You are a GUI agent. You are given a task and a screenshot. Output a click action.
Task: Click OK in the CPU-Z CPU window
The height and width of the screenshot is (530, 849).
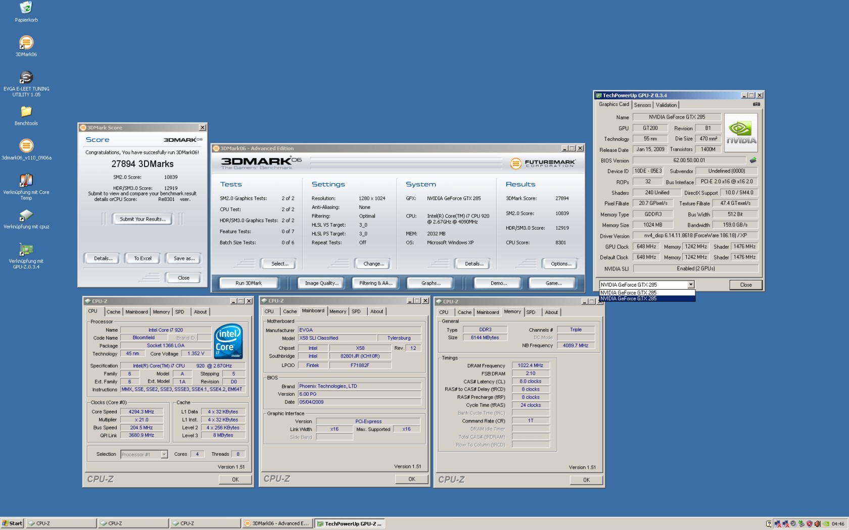click(235, 480)
